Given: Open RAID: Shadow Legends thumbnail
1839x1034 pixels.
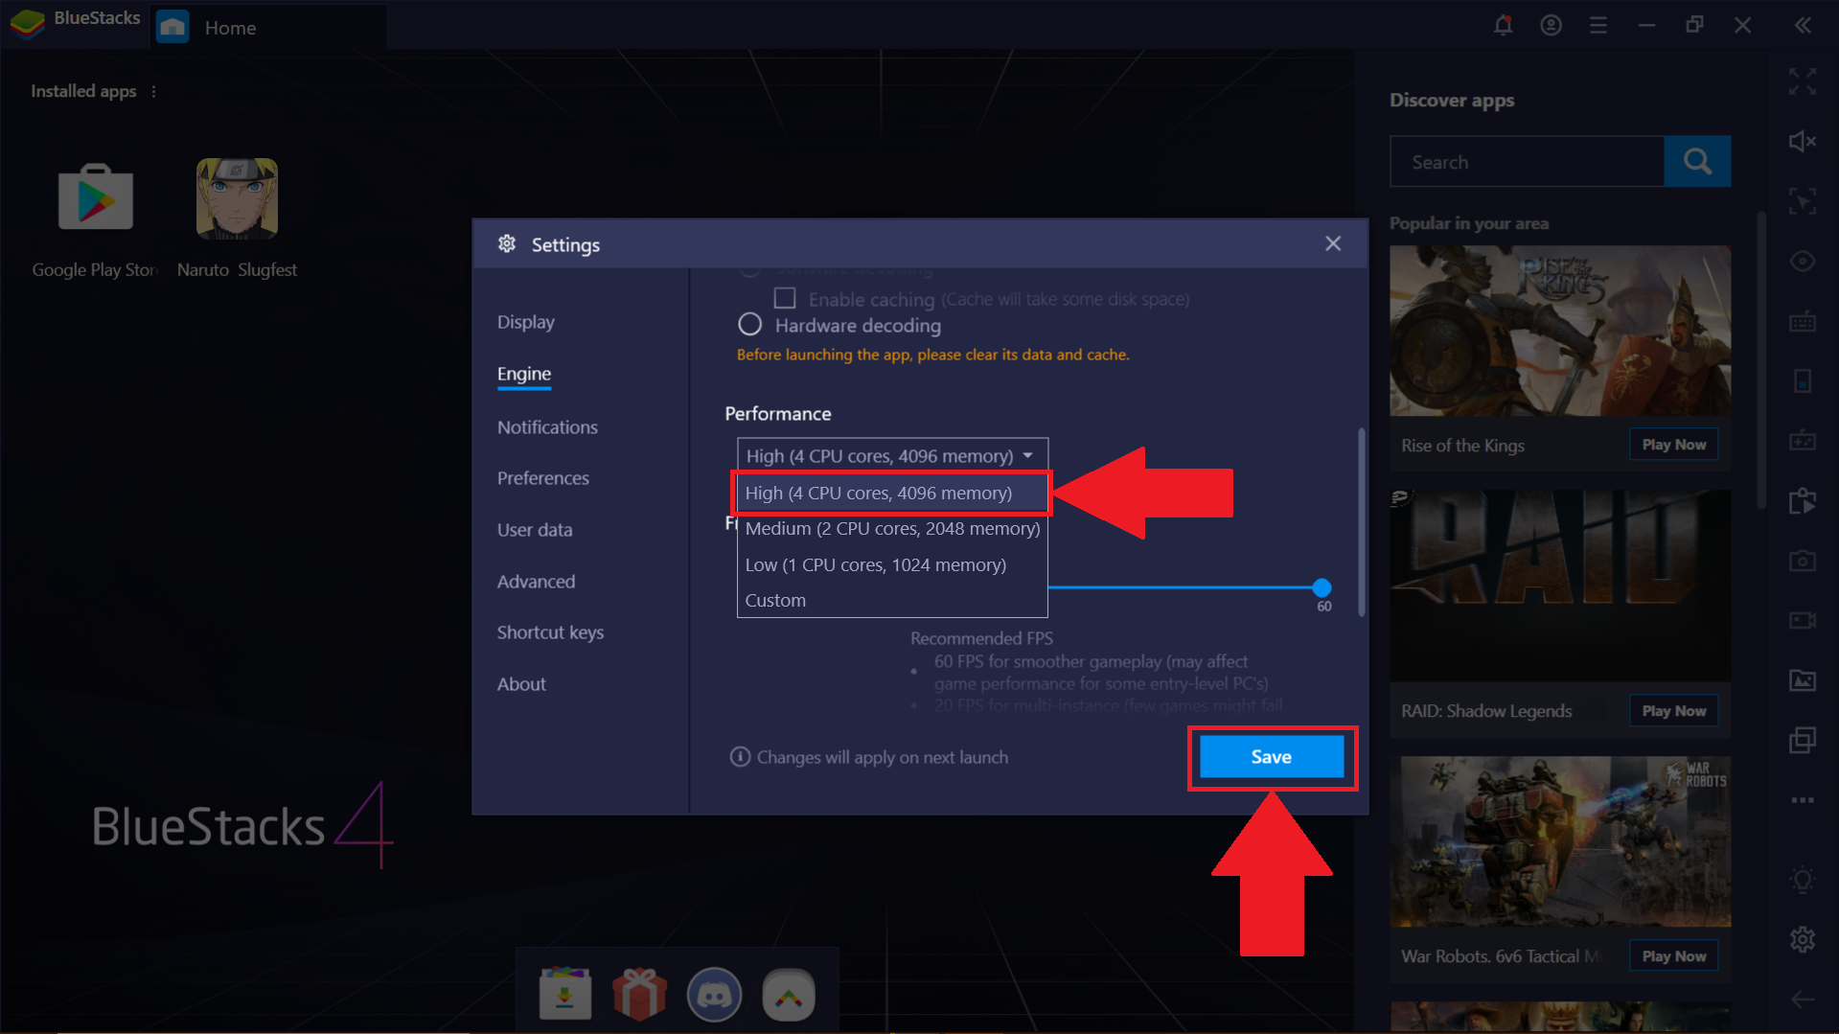Looking at the screenshot, I should pyautogui.click(x=1560, y=586).
